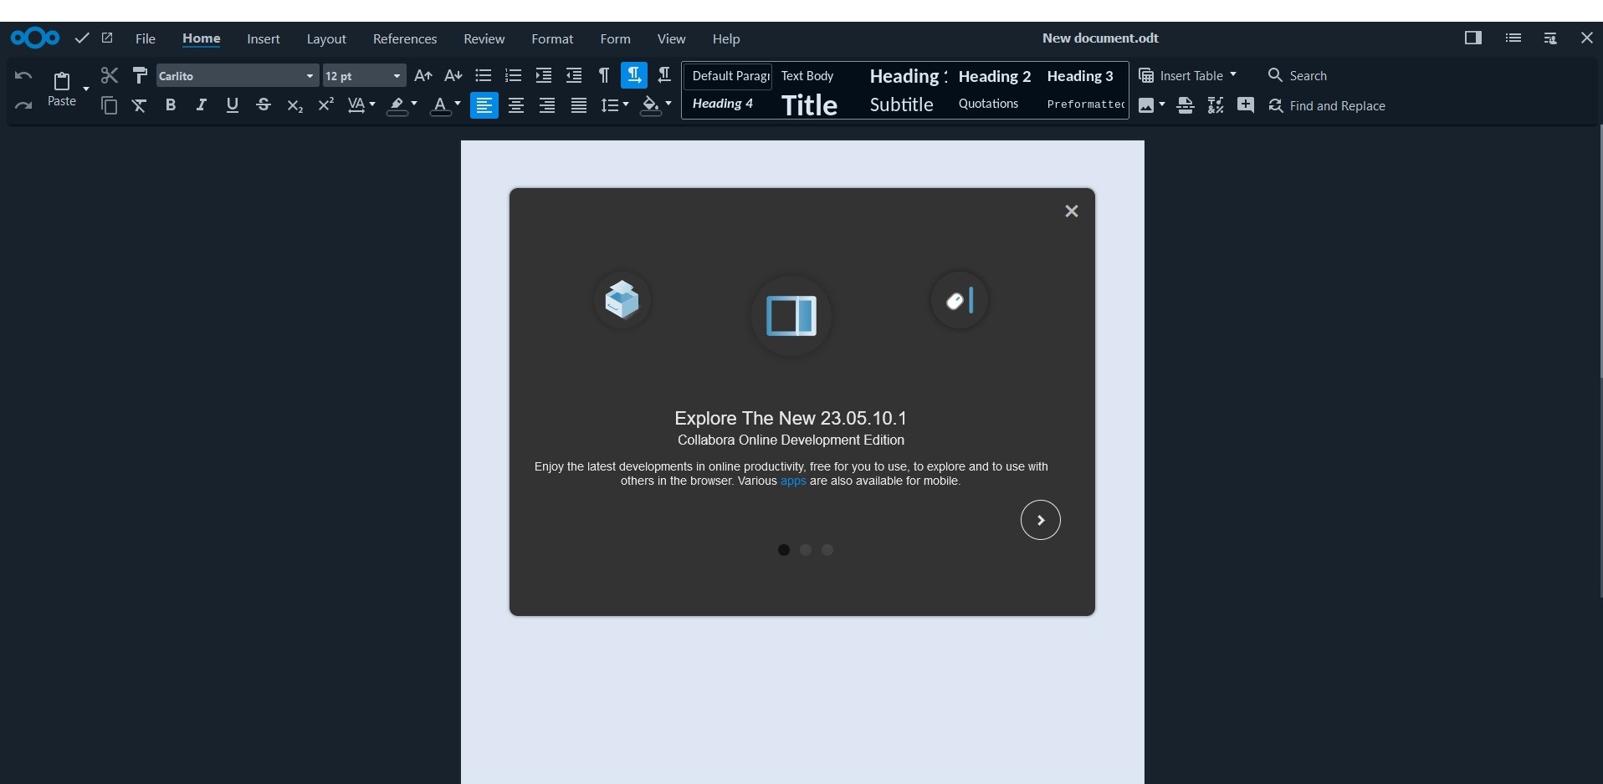Activate the Clone Formatting paintbrush
This screenshot has height=784, width=1603.
tap(140, 75)
